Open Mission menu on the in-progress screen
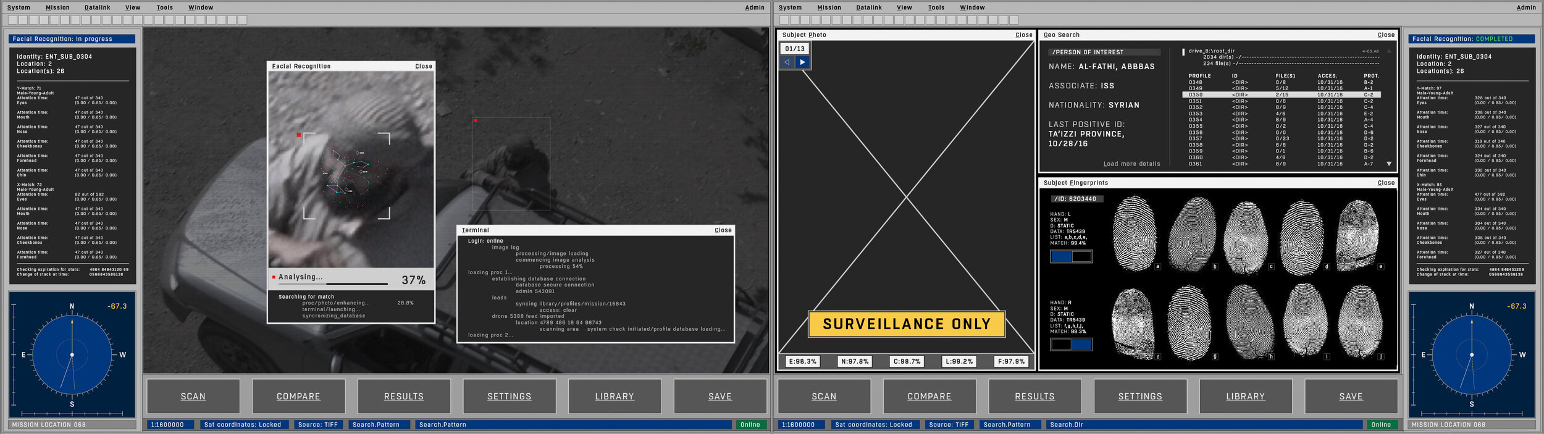The image size is (1544, 434). pos(57,7)
